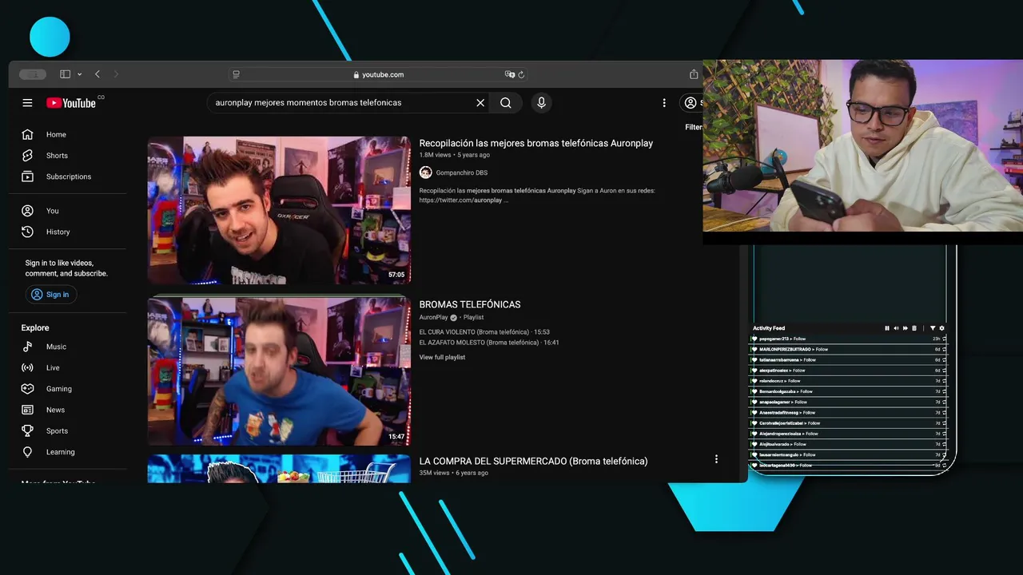Open History in sidebar
Viewport: 1023px width, 575px height.
(67, 232)
